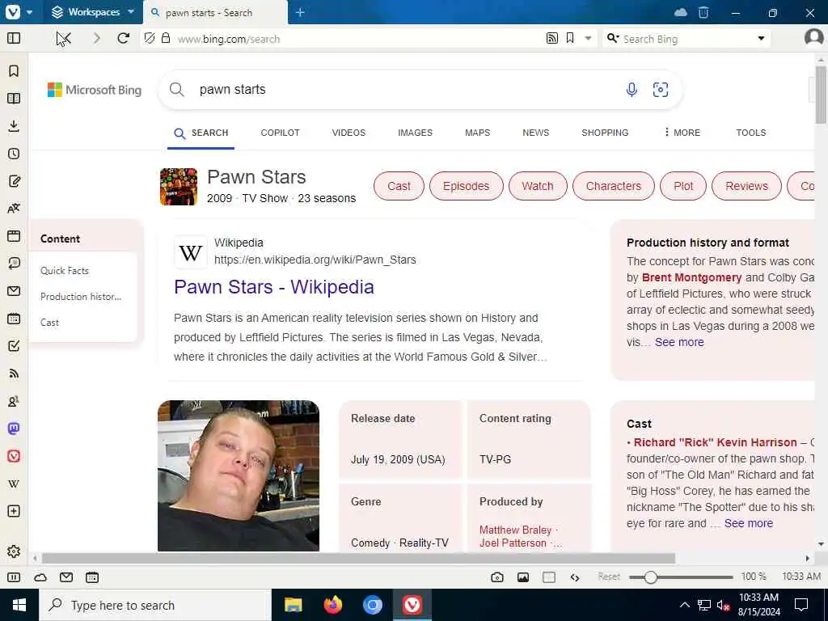Switch to the Videos tab

tap(349, 133)
